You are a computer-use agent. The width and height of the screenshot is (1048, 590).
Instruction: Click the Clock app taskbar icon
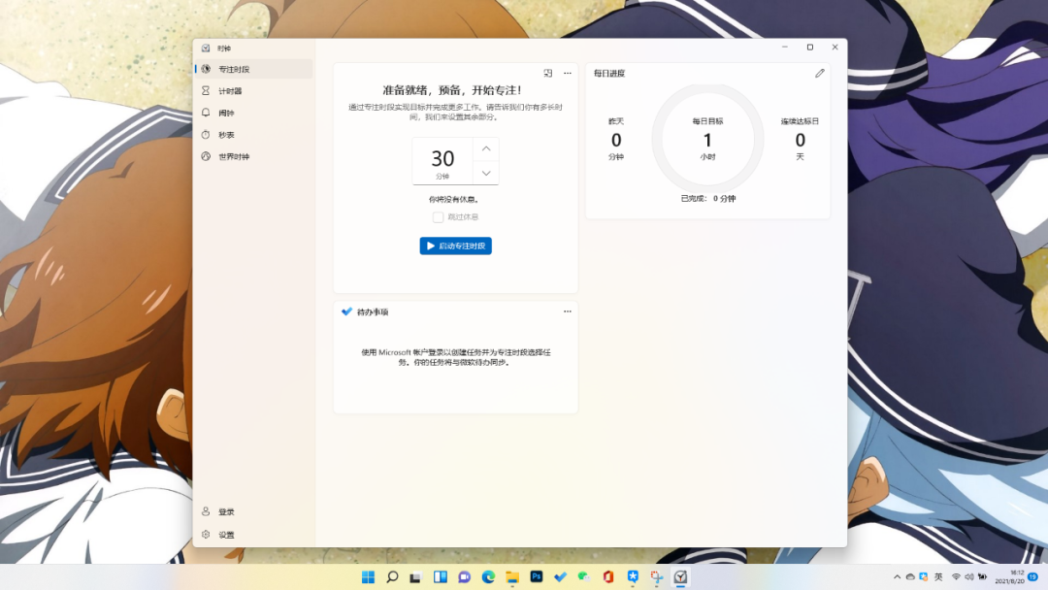tap(680, 576)
